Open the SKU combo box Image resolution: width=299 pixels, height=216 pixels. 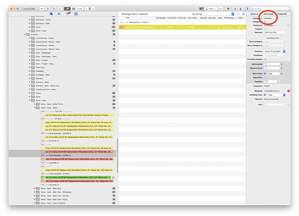(276, 104)
